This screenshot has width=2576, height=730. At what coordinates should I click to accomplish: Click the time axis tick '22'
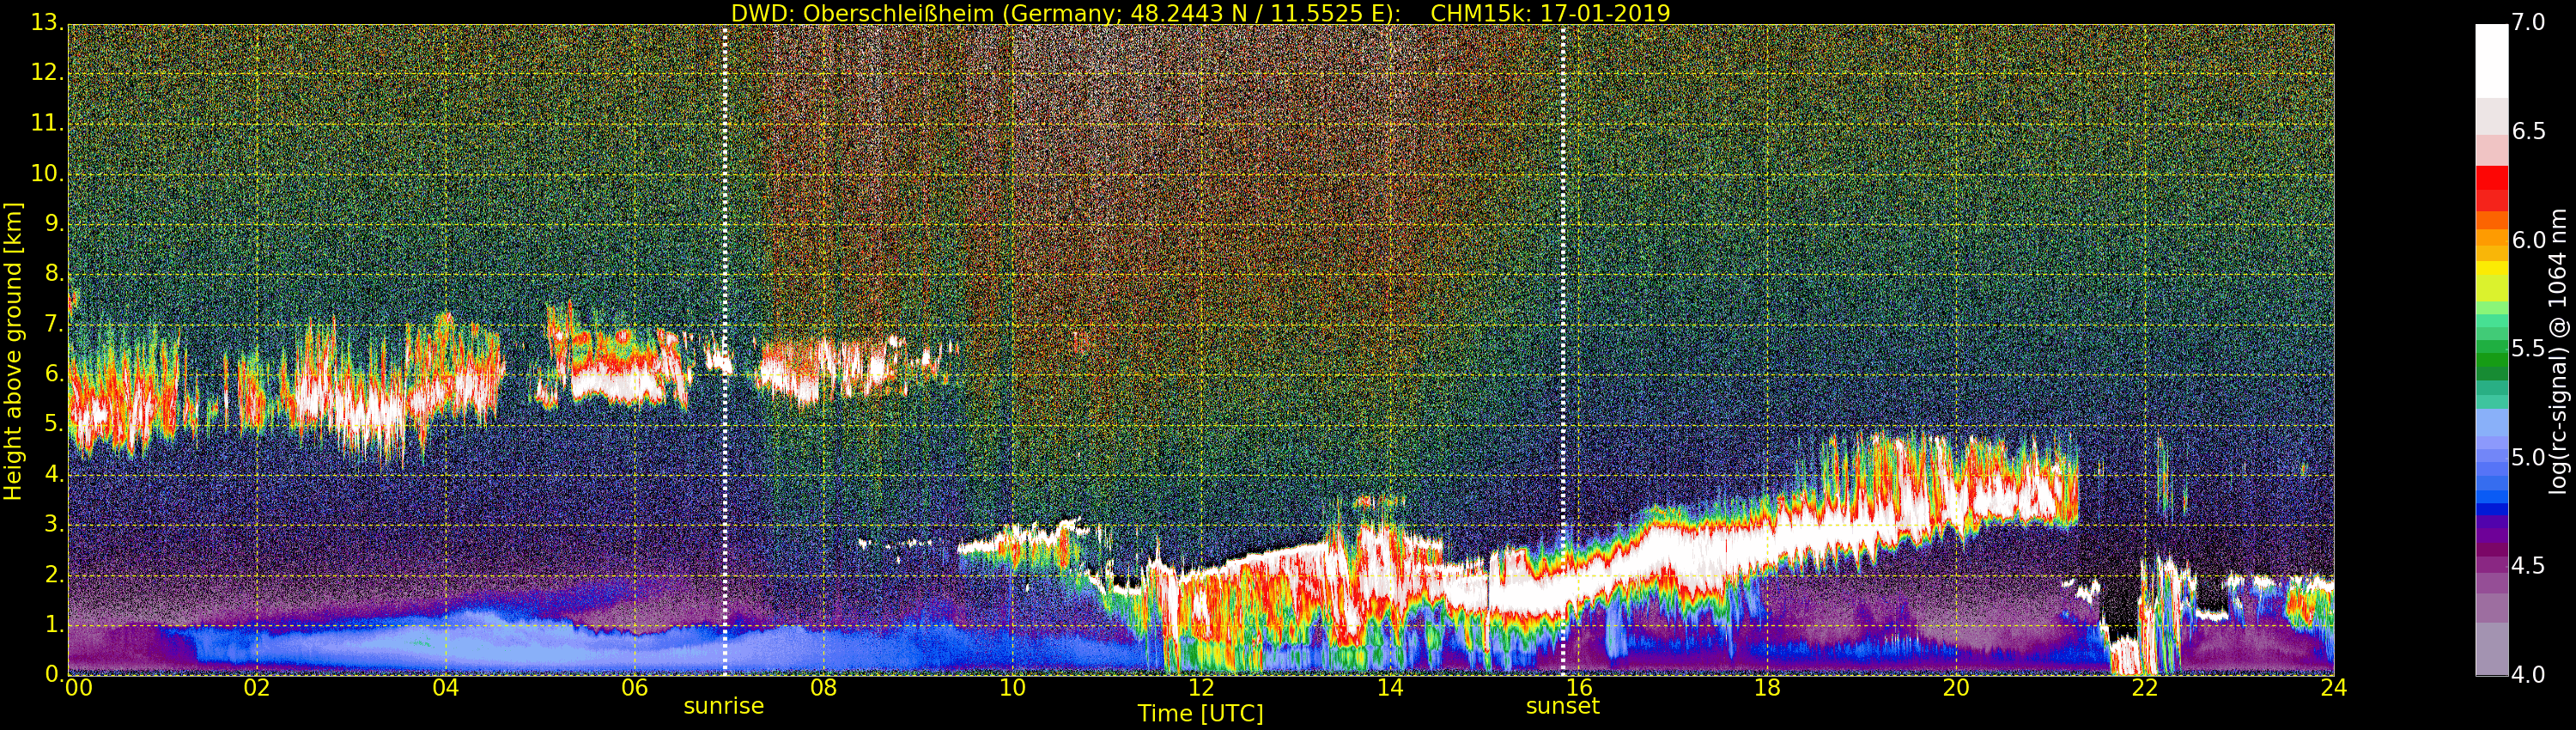point(2145,688)
